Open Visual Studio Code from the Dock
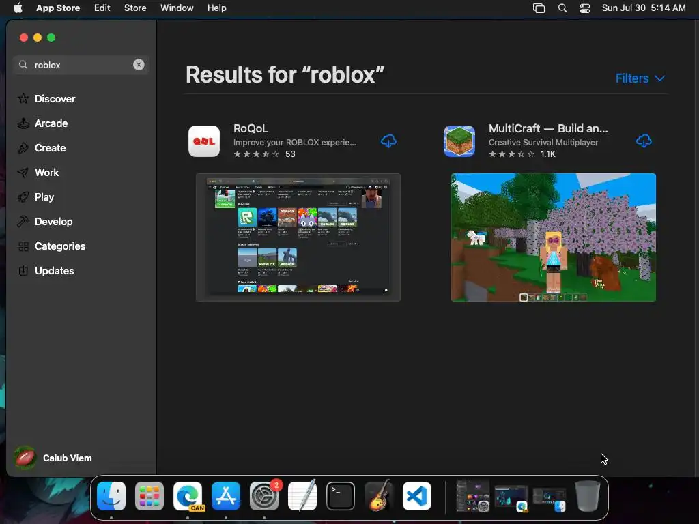The image size is (699, 524). click(x=417, y=496)
